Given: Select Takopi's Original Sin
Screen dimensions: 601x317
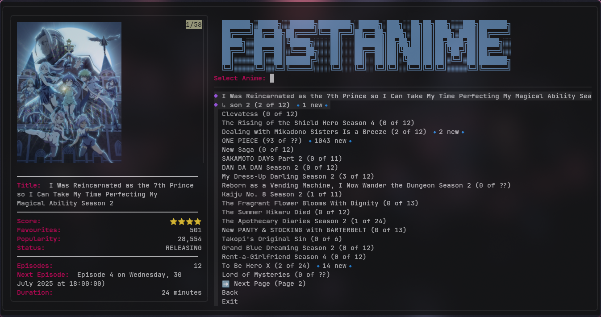Looking at the screenshot, I should [x=282, y=239].
